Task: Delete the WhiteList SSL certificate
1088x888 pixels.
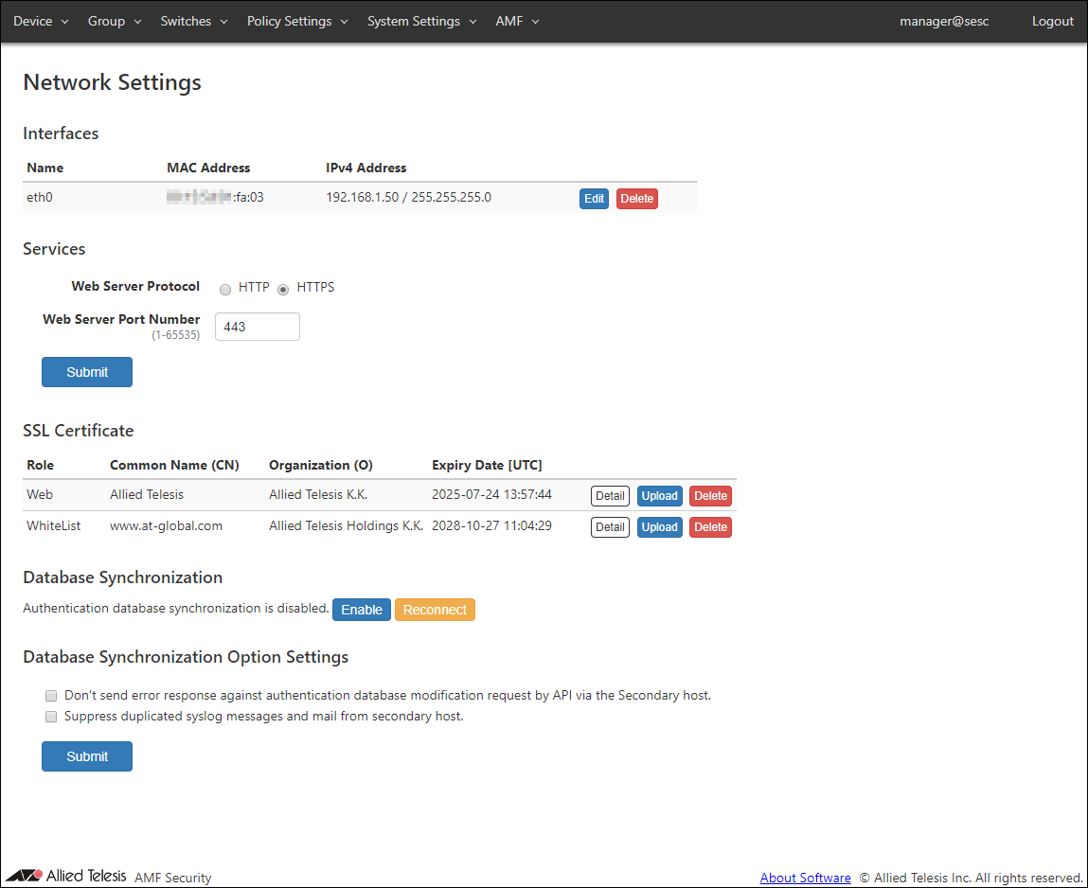Action: tap(710, 527)
